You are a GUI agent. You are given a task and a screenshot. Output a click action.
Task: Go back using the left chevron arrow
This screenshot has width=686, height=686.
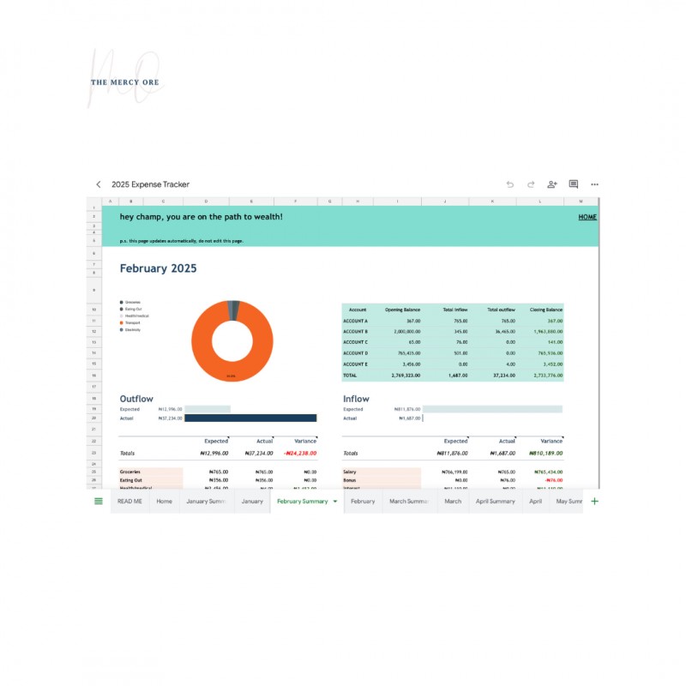99,184
